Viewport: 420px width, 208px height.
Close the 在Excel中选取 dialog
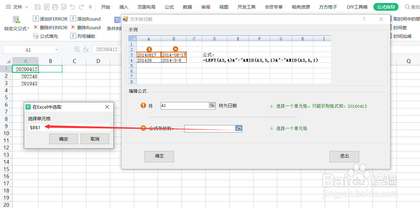107,107
